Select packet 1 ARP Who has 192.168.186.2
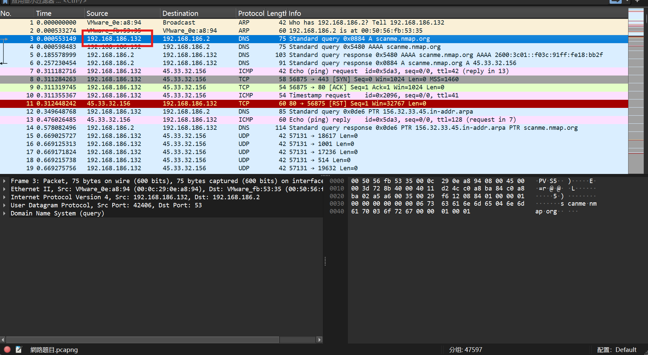Screen dimensions: 648x355 point(314,23)
